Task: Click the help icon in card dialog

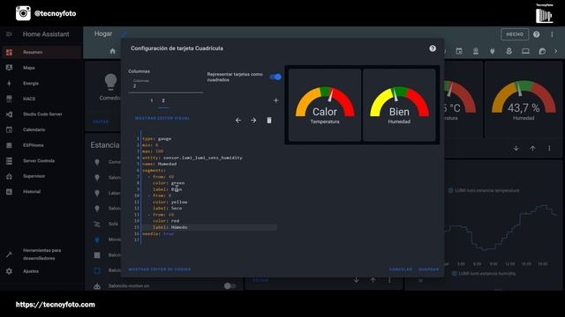Action: pyautogui.click(x=433, y=48)
